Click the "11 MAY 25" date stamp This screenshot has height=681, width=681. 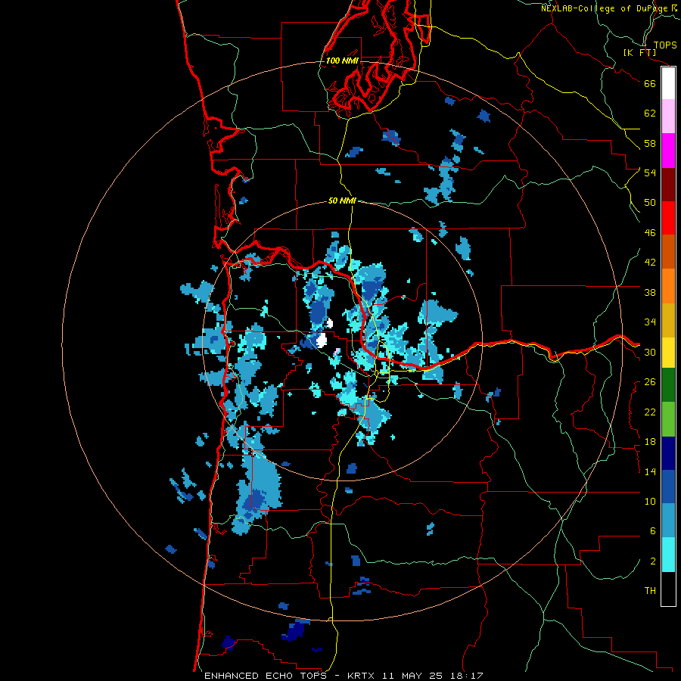[x=412, y=676]
